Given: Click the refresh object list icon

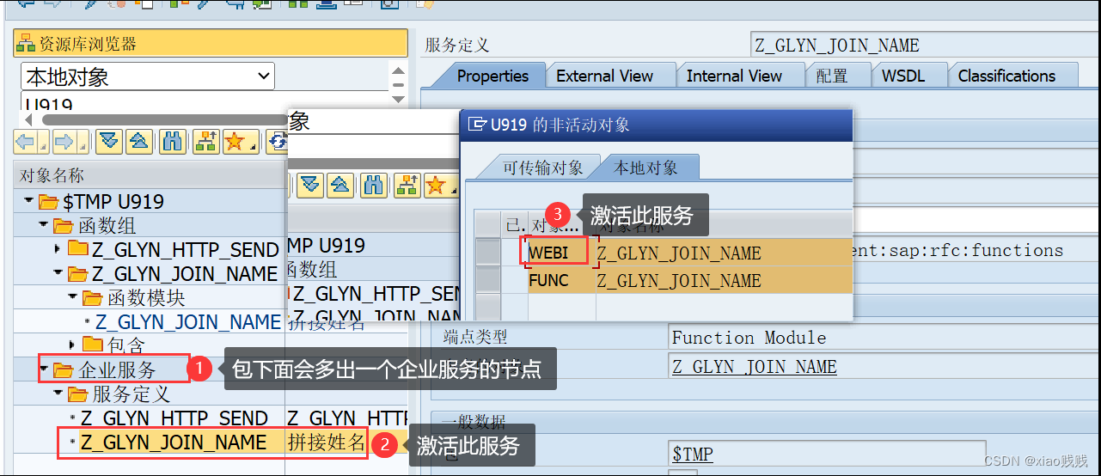Looking at the screenshot, I should click(x=276, y=141).
